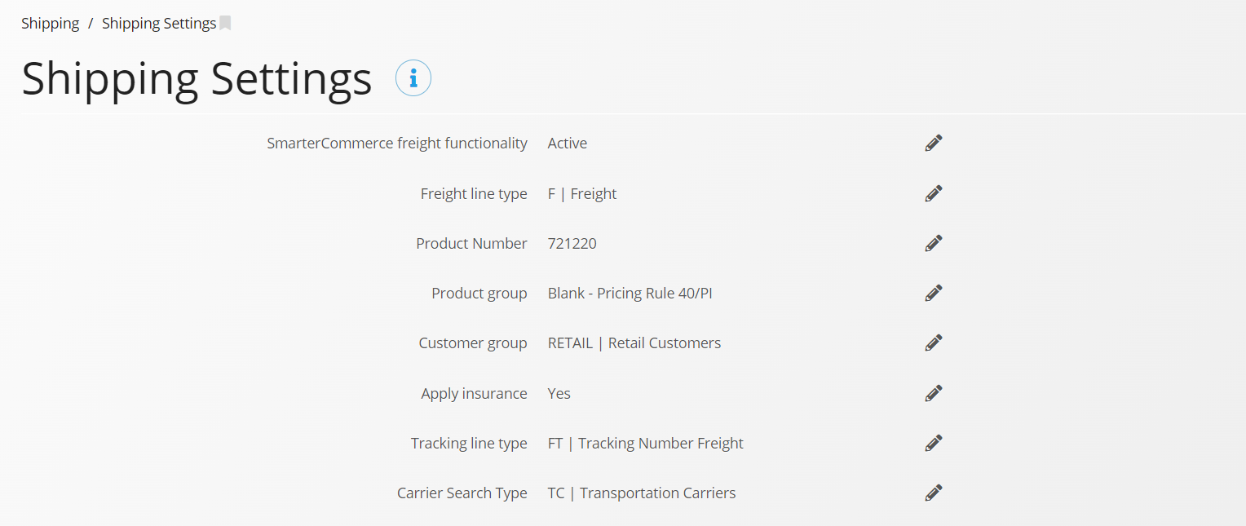The image size is (1246, 526).
Task: Click the Apply insurance 'Yes' value
Action: (559, 393)
